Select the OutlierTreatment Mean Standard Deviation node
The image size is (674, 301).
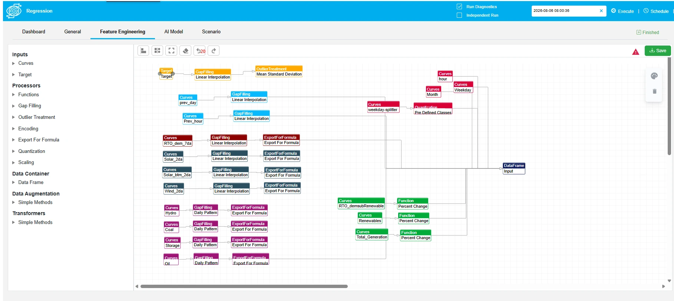(x=279, y=71)
